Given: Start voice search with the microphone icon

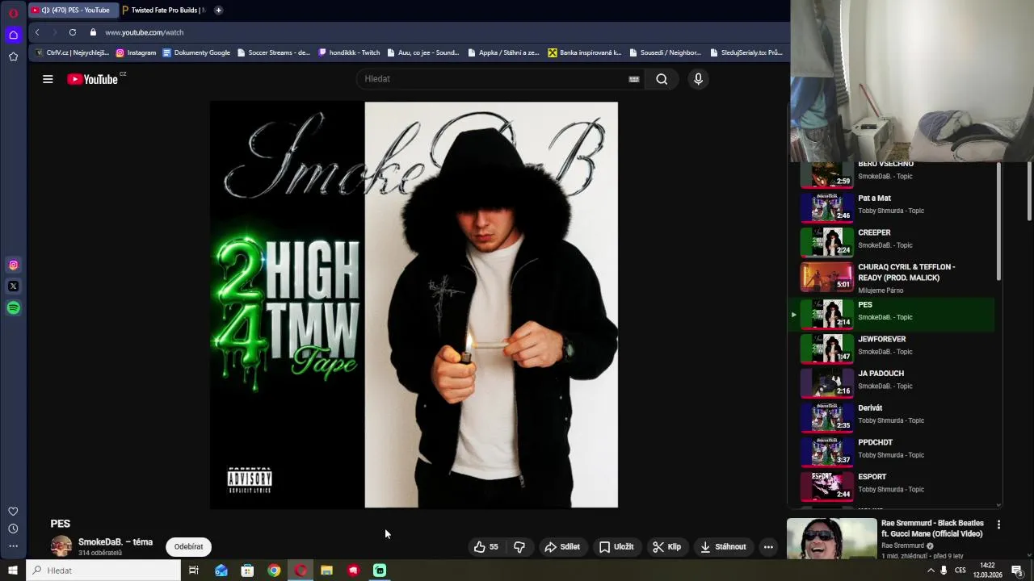Looking at the screenshot, I should (698, 79).
